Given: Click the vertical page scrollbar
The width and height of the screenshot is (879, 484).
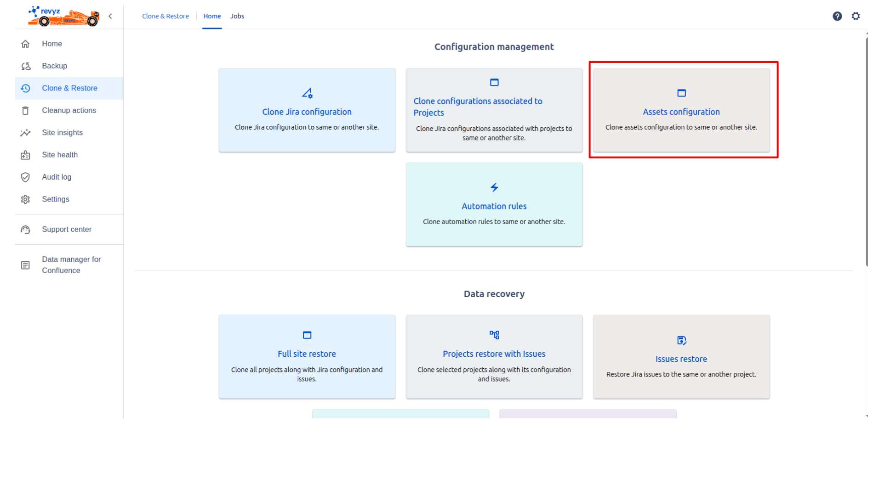Looking at the screenshot, I should [x=866, y=152].
